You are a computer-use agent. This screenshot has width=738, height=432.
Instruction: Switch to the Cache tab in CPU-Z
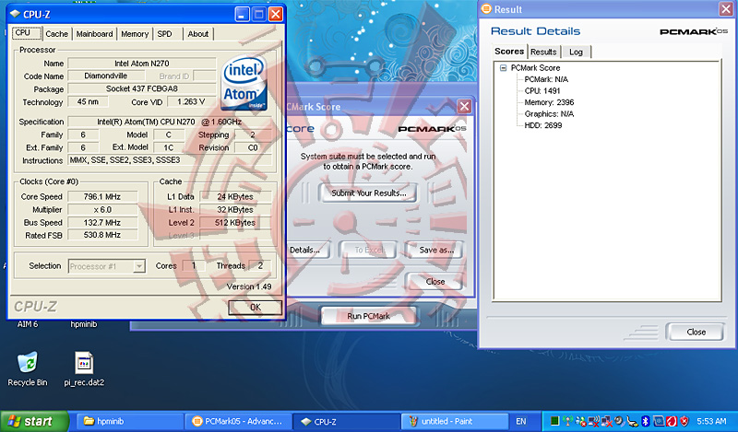pos(56,34)
